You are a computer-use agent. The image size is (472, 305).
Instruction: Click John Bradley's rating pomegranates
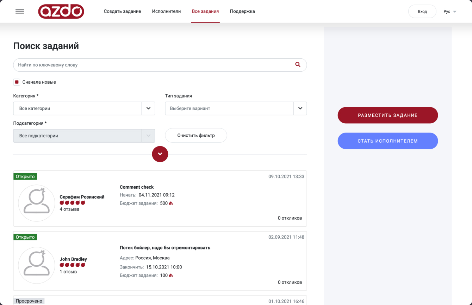[73, 265]
